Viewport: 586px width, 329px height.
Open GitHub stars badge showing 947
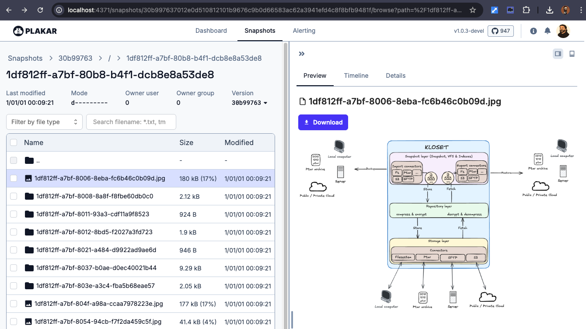pos(501,31)
